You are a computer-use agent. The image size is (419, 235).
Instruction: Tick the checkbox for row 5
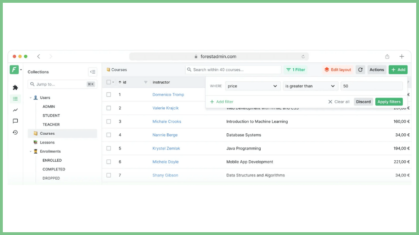pos(108,149)
